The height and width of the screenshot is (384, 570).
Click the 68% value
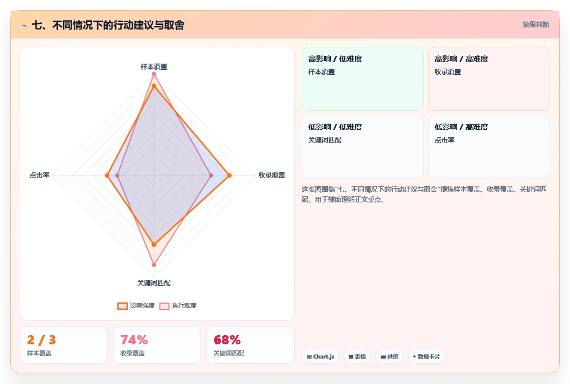pos(227,340)
